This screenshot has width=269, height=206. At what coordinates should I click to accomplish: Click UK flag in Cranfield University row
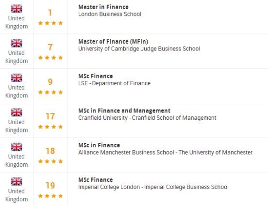17,112
